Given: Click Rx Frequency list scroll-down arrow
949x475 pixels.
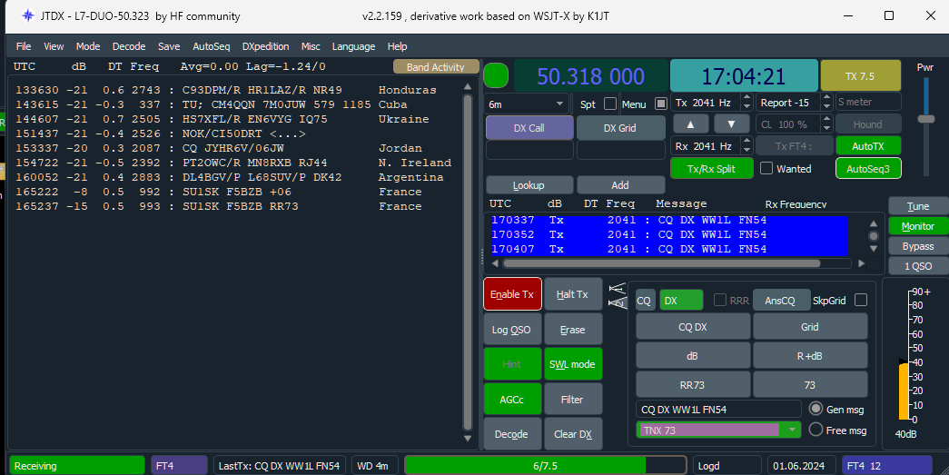Looking at the screenshot, I should tap(874, 249).
